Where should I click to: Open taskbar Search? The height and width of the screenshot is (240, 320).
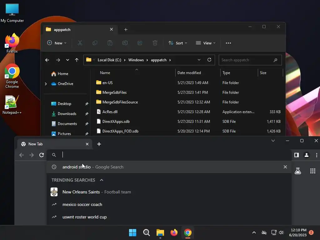146,232
